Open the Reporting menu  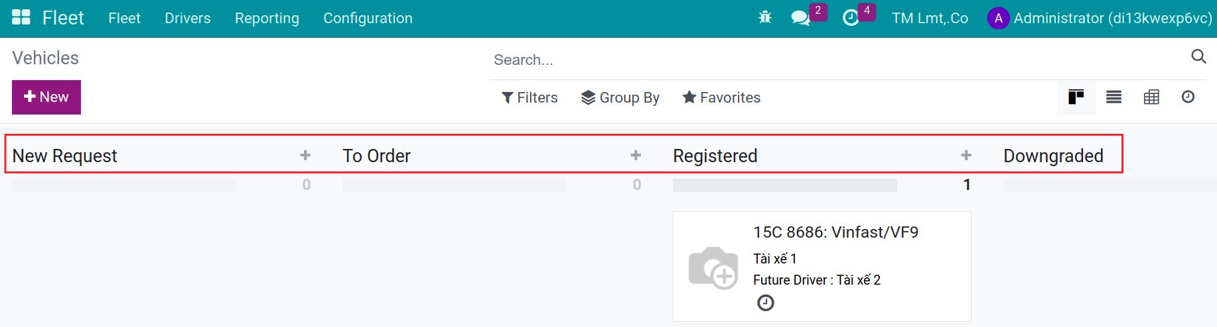[267, 18]
